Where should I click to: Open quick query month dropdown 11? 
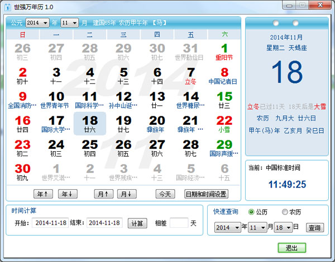(x=257, y=227)
